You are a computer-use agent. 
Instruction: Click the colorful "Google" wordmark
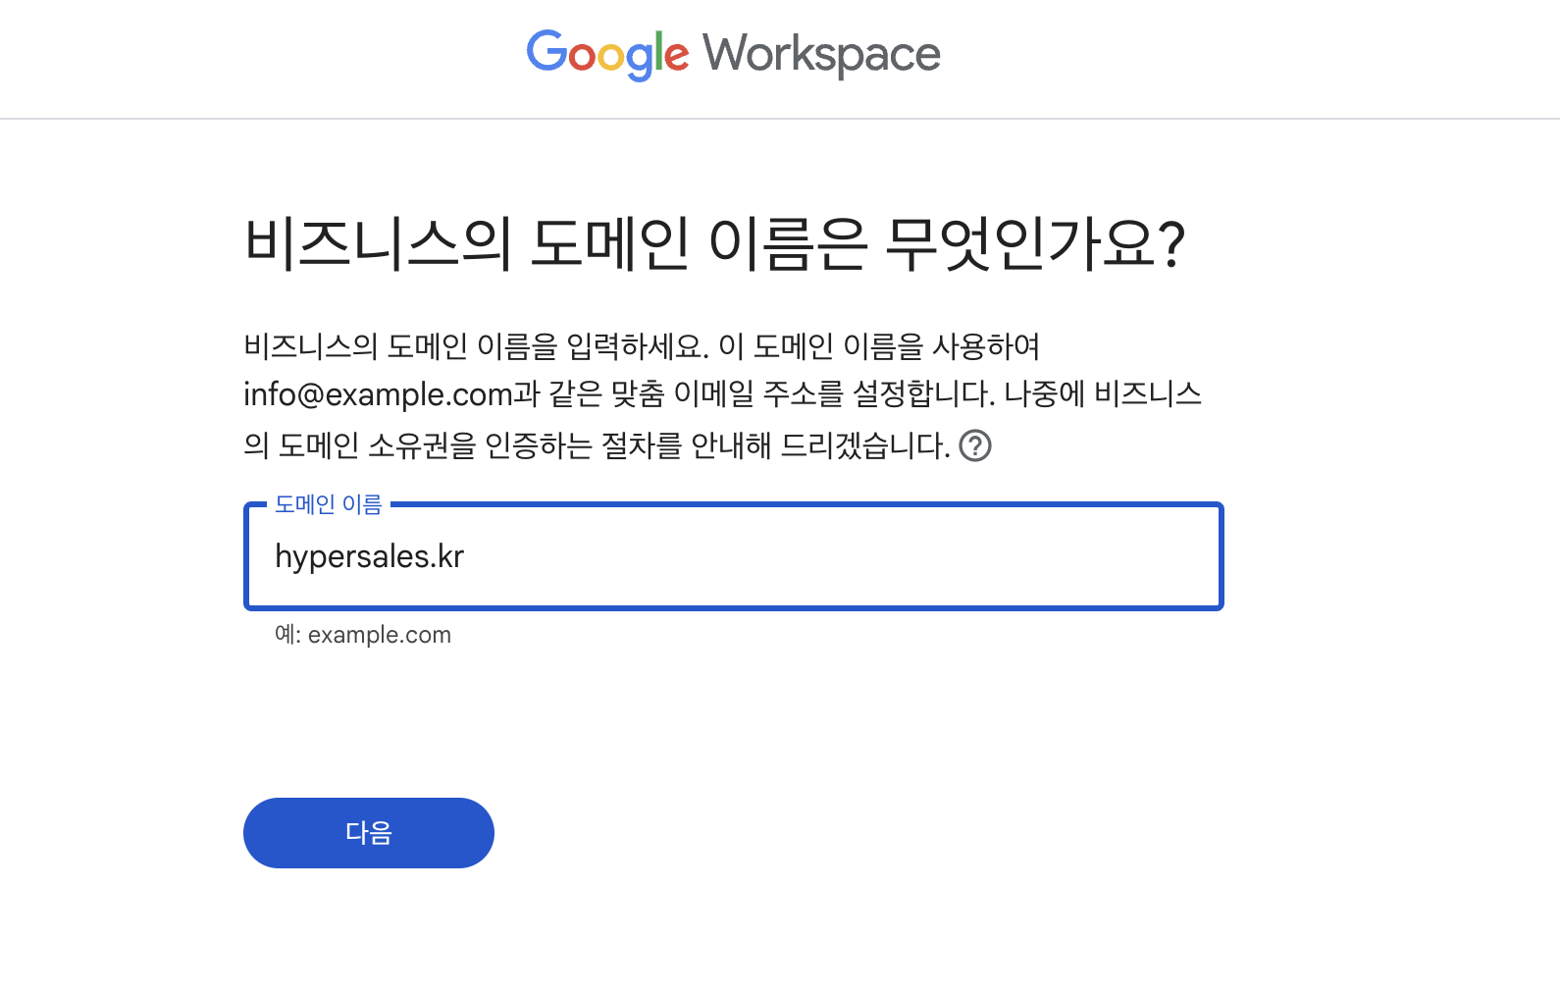click(x=607, y=54)
